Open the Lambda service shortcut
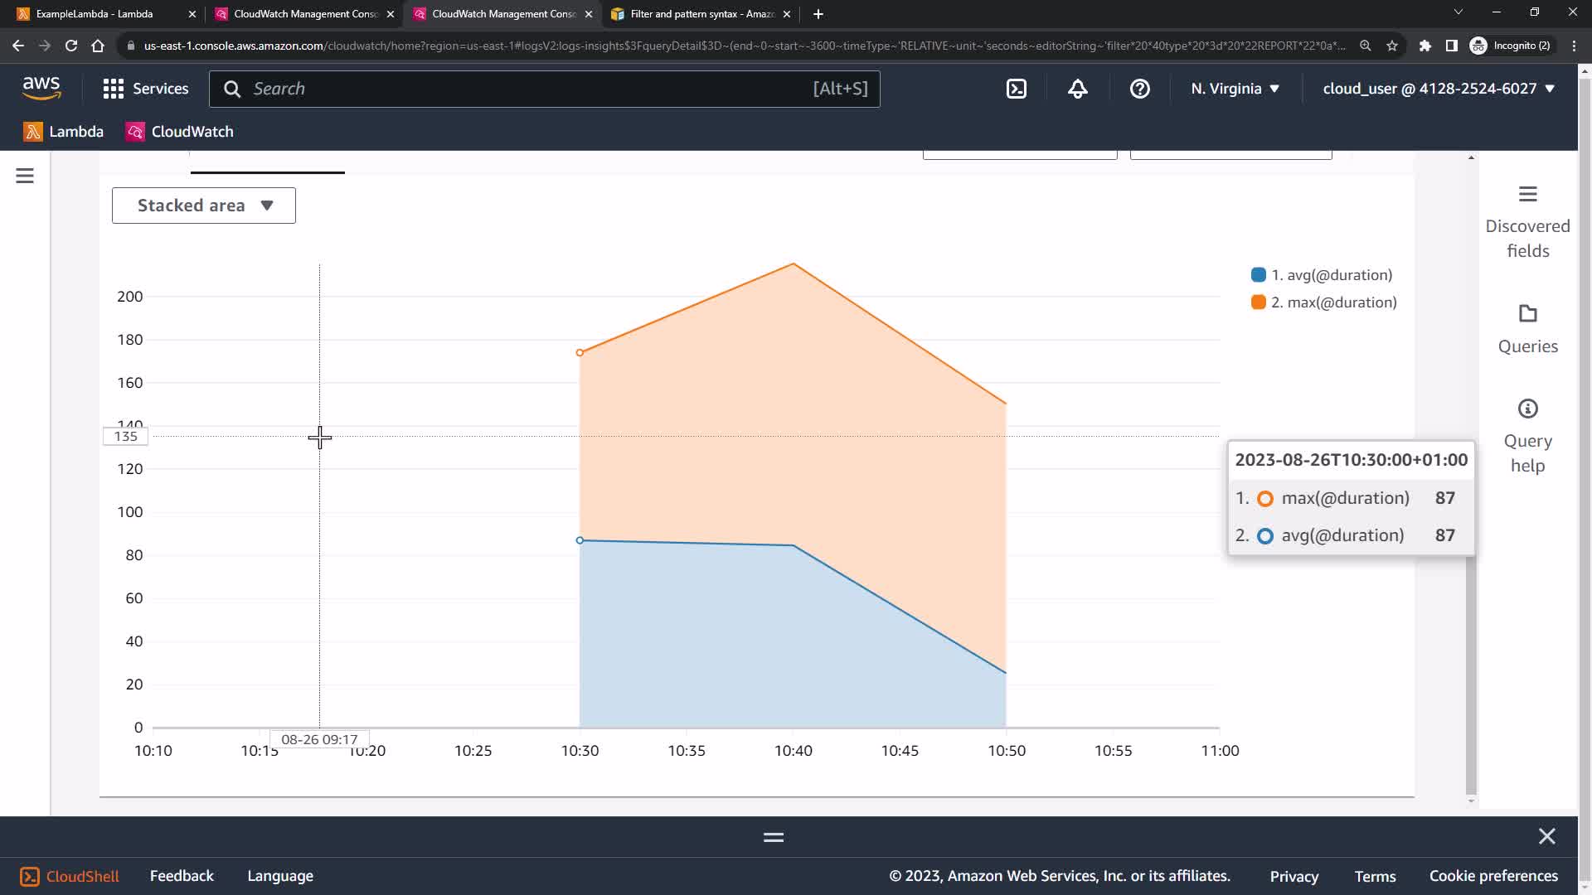1592x895 pixels. point(64,132)
